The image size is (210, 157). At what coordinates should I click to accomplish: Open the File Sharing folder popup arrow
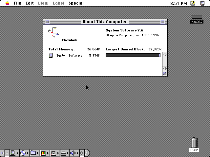tap(38, 153)
